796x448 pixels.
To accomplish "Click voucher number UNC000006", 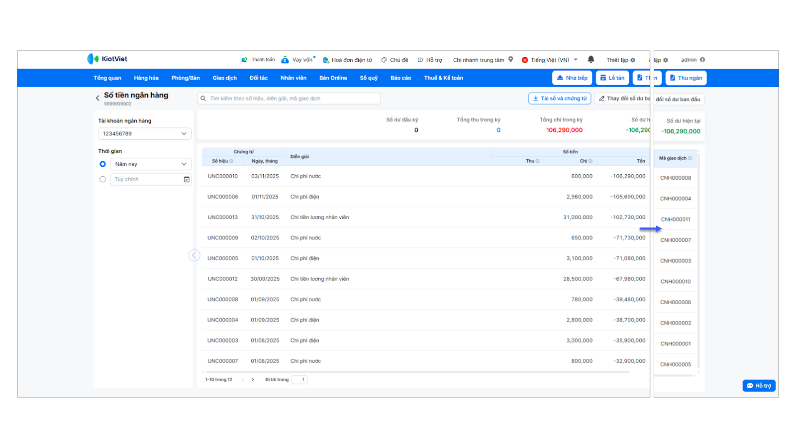I will 223,197.
